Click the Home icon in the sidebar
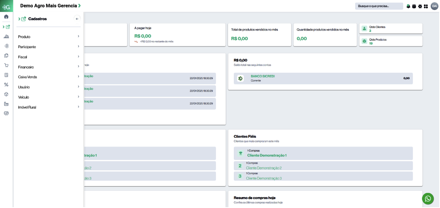The width and height of the screenshot is (440, 208). (x=6, y=17)
